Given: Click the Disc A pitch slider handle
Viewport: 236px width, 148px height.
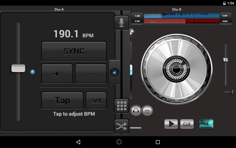Looking at the screenshot, I should [18, 68].
